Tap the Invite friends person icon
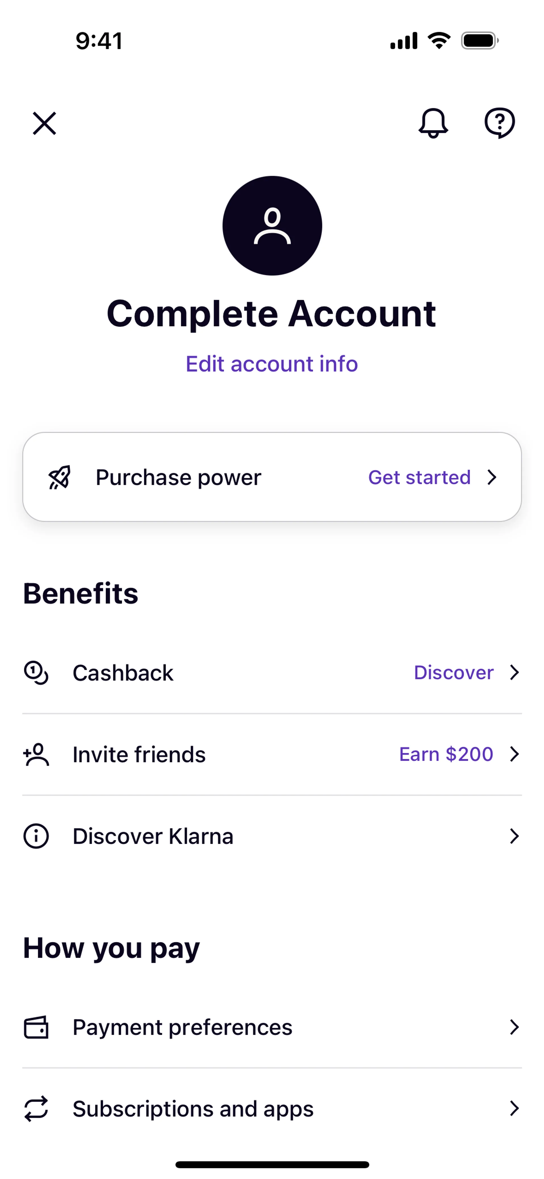544x1179 pixels. (x=36, y=754)
